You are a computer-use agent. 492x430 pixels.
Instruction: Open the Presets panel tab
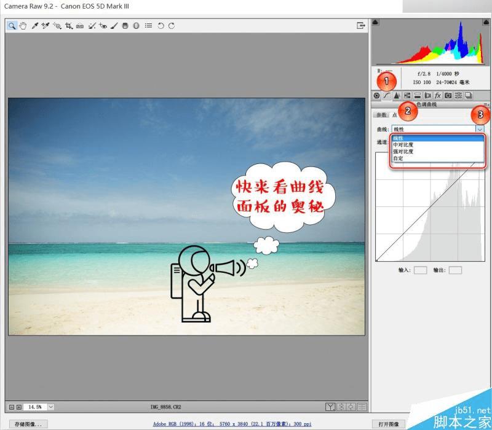(458, 96)
